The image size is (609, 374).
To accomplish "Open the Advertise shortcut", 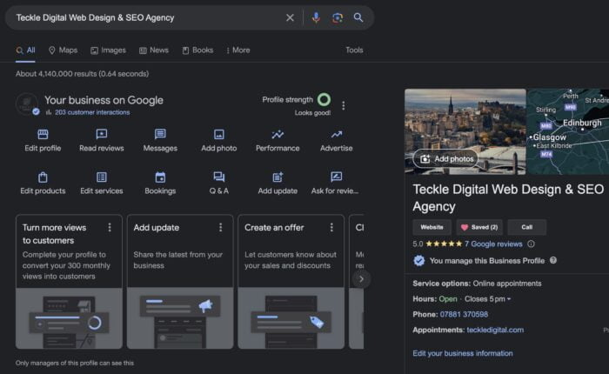I will point(337,141).
